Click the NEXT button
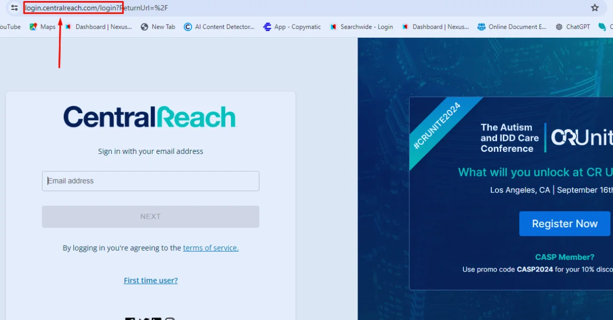The width and height of the screenshot is (613, 320). [151, 217]
